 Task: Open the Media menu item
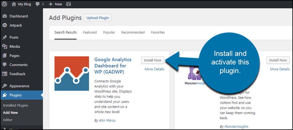pyautogui.click(x=15, y=46)
